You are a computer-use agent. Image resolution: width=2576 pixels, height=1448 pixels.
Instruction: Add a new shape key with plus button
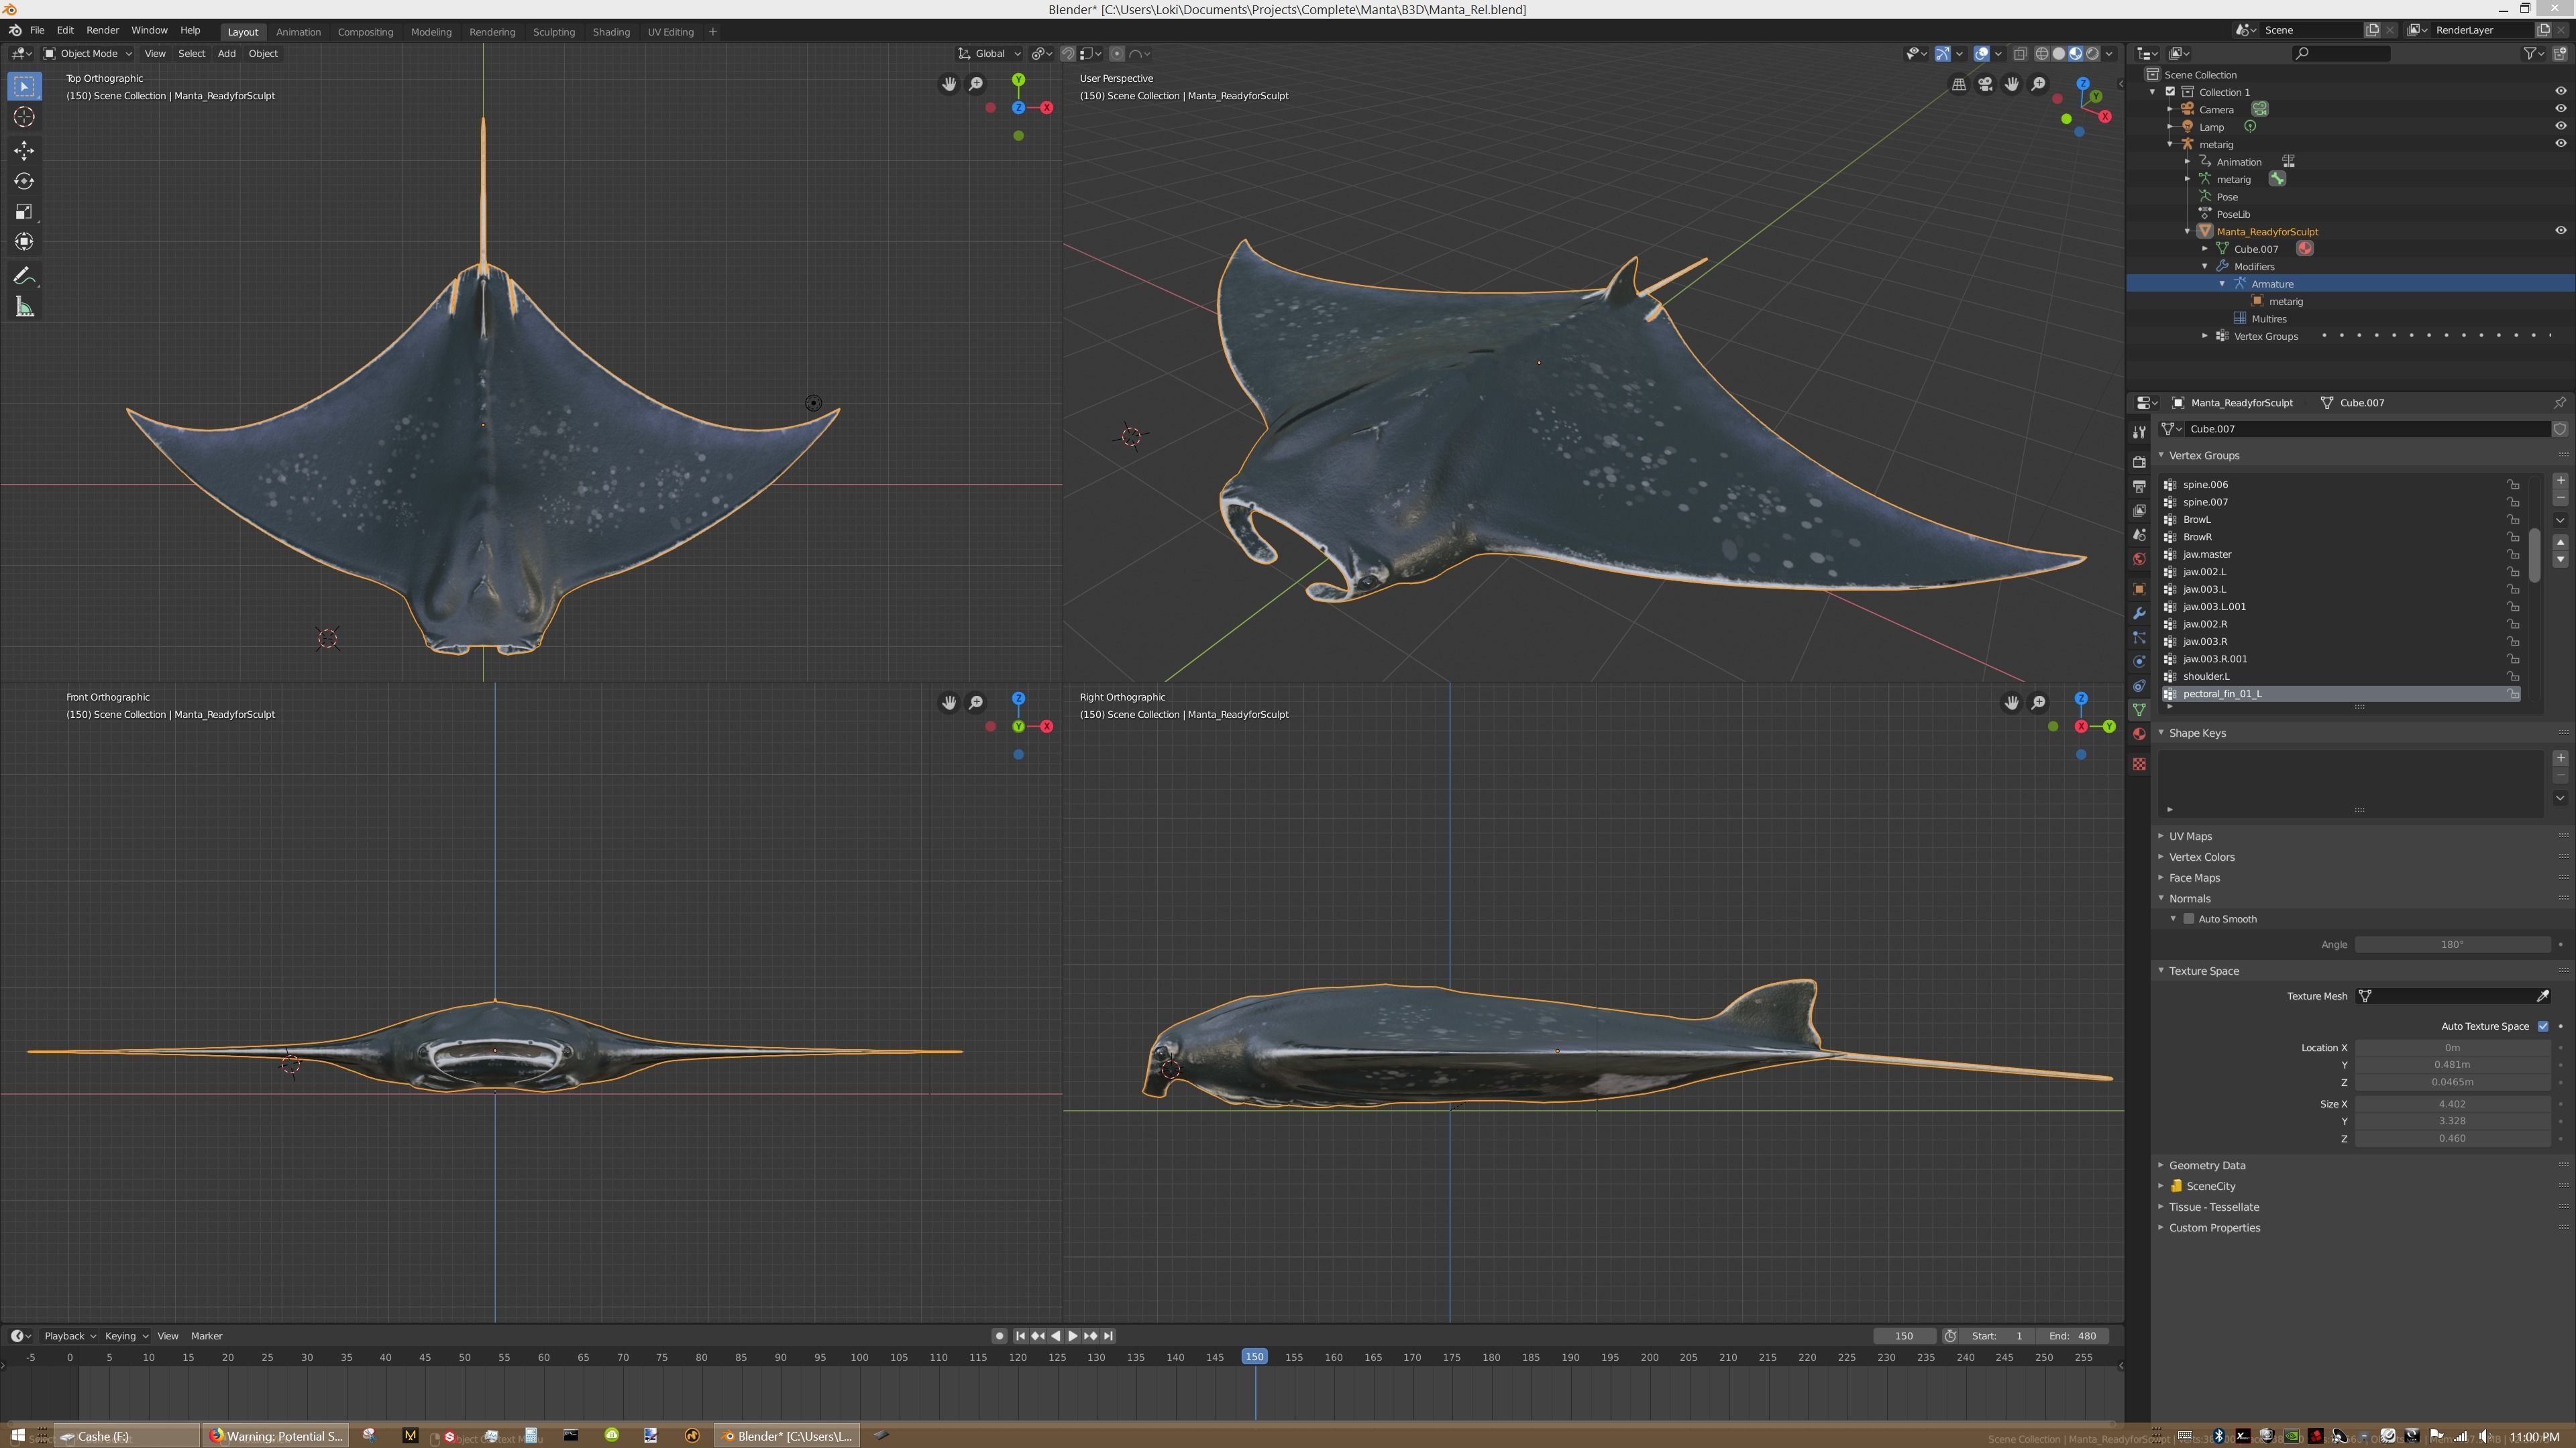coord(2560,760)
